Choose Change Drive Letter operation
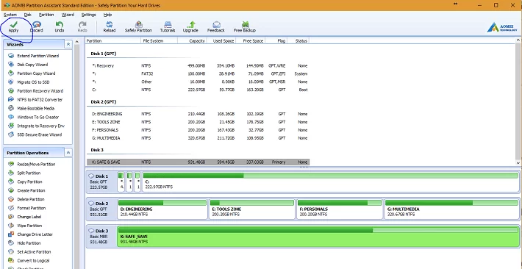The height and width of the screenshot is (269, 522). coord(35,234)
